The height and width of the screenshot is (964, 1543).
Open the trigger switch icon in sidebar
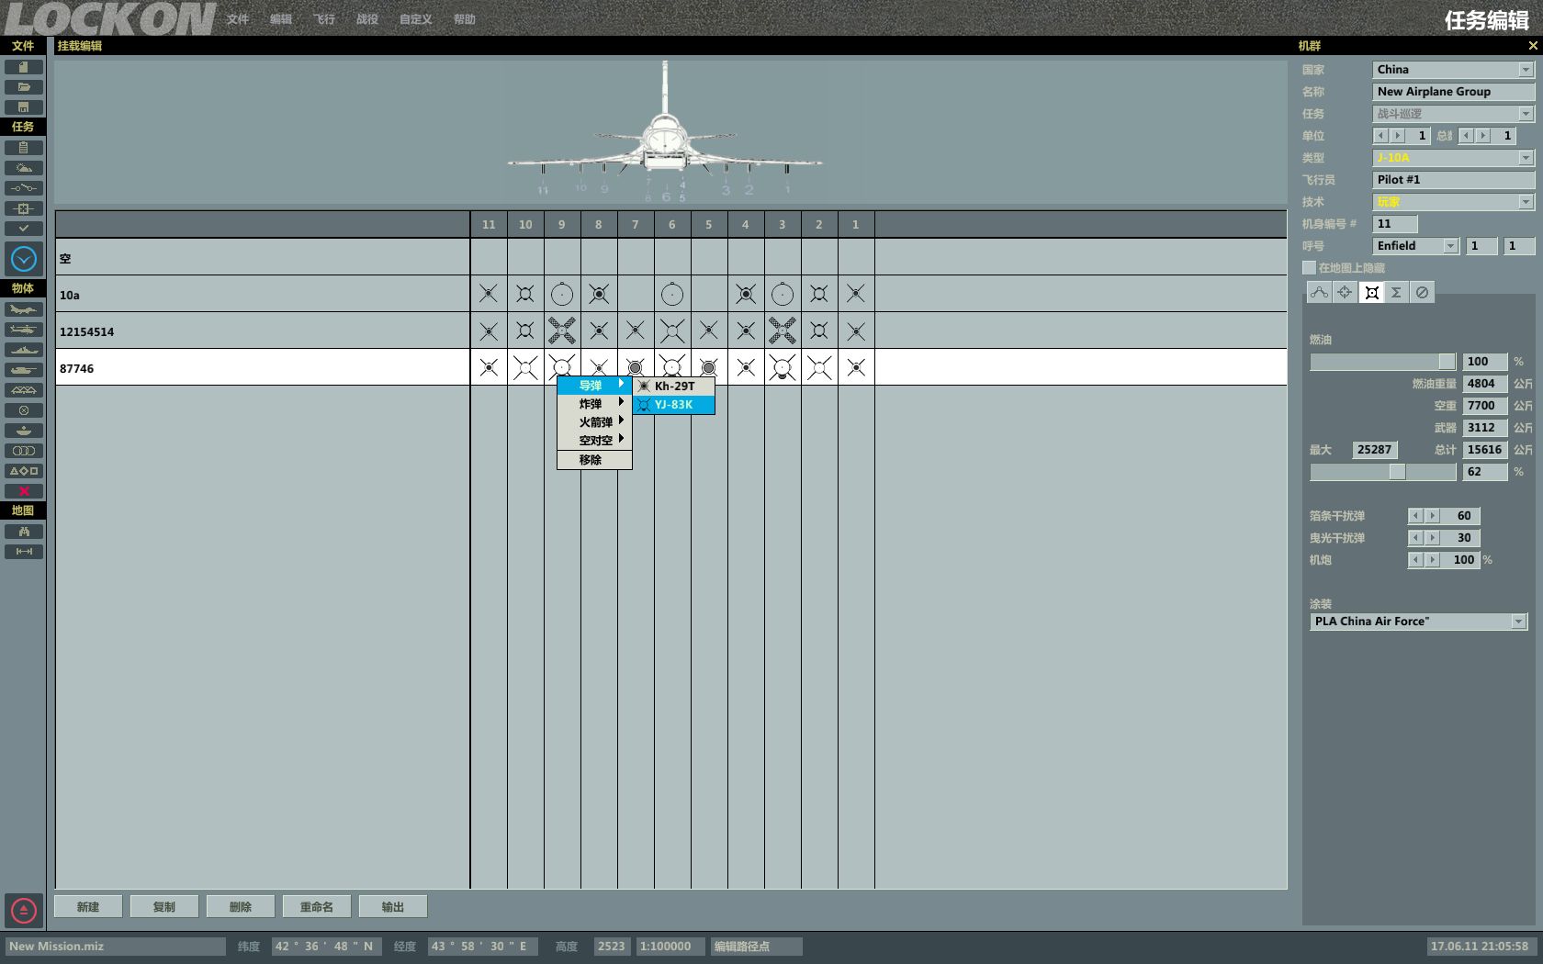(x=24, y=188)
